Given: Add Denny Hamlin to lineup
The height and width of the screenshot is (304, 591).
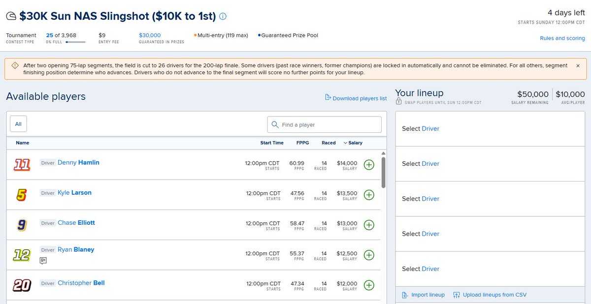Looking at the screenshot, I should coord(369,165).
